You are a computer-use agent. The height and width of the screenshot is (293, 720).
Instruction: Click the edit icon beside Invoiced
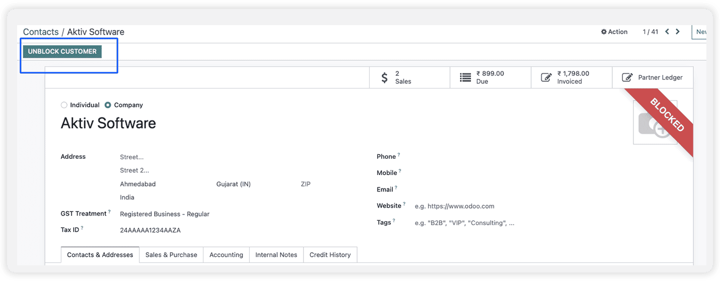pos(546,77)
